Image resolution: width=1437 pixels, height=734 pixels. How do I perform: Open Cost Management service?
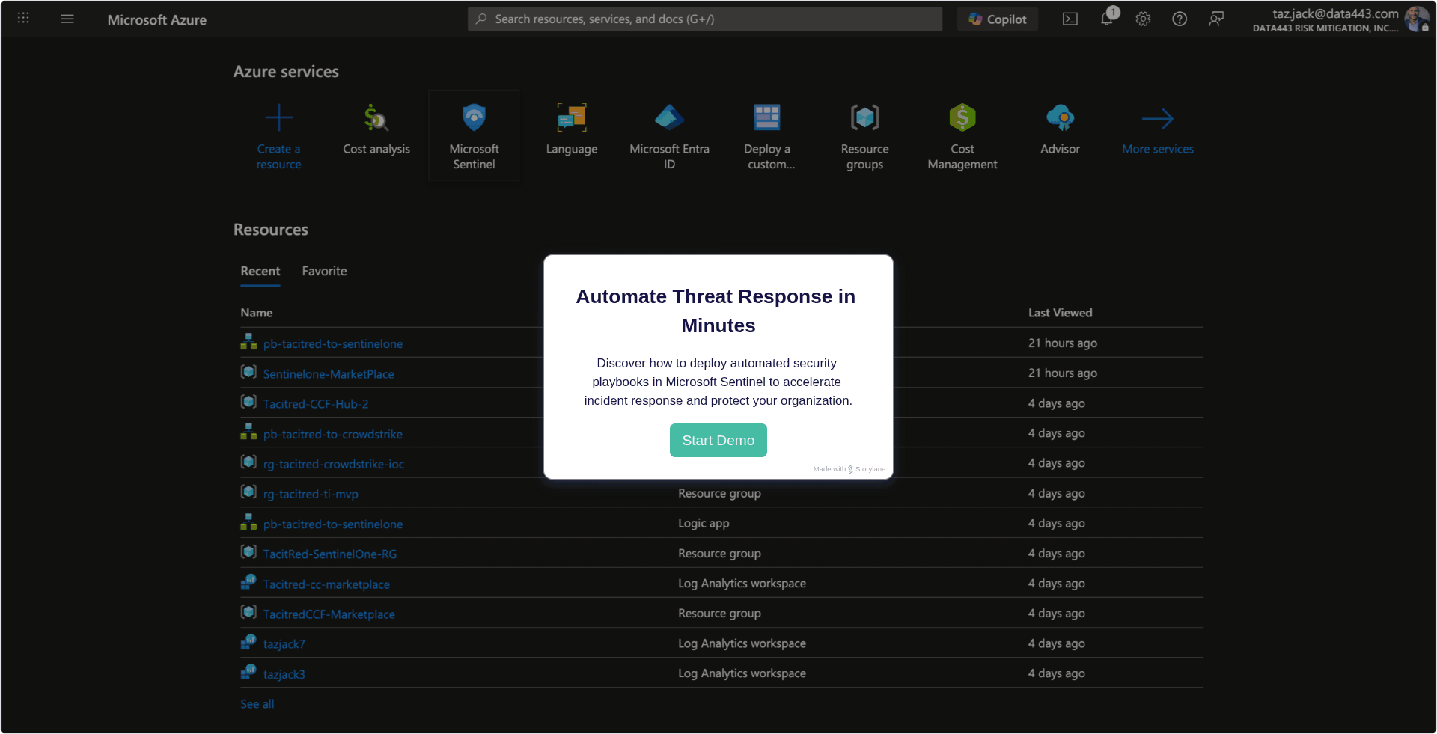click(962, 136)
